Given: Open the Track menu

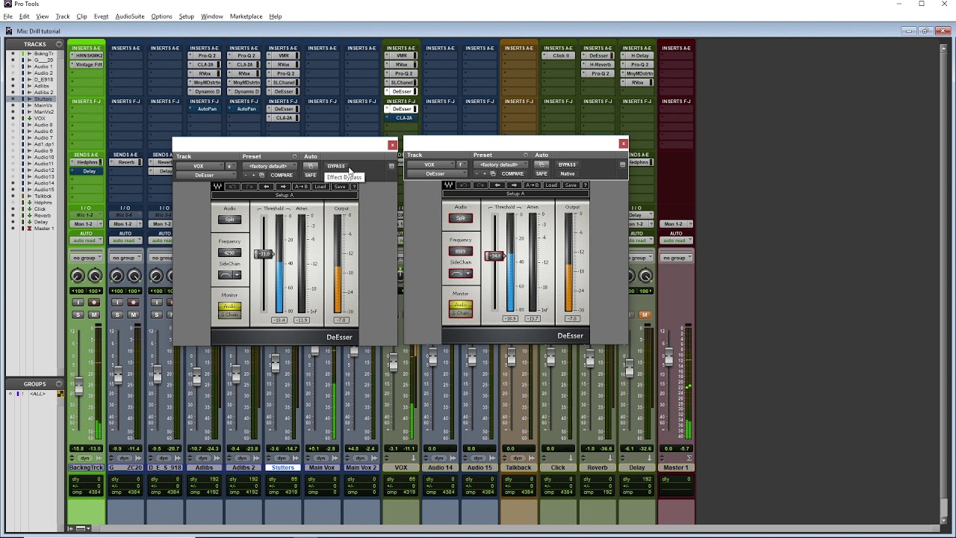Looking at the screenshot, I should (63, 16).
